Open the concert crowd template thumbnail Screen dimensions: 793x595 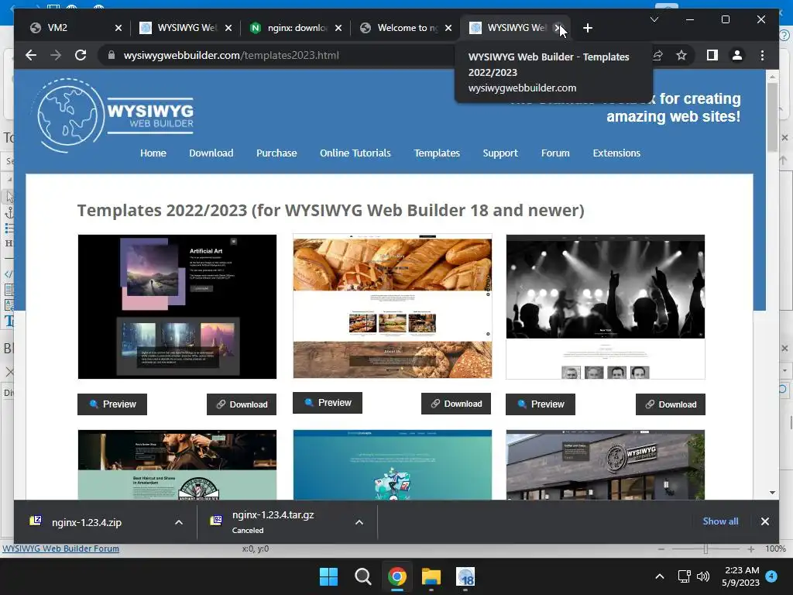click(606, 307)
